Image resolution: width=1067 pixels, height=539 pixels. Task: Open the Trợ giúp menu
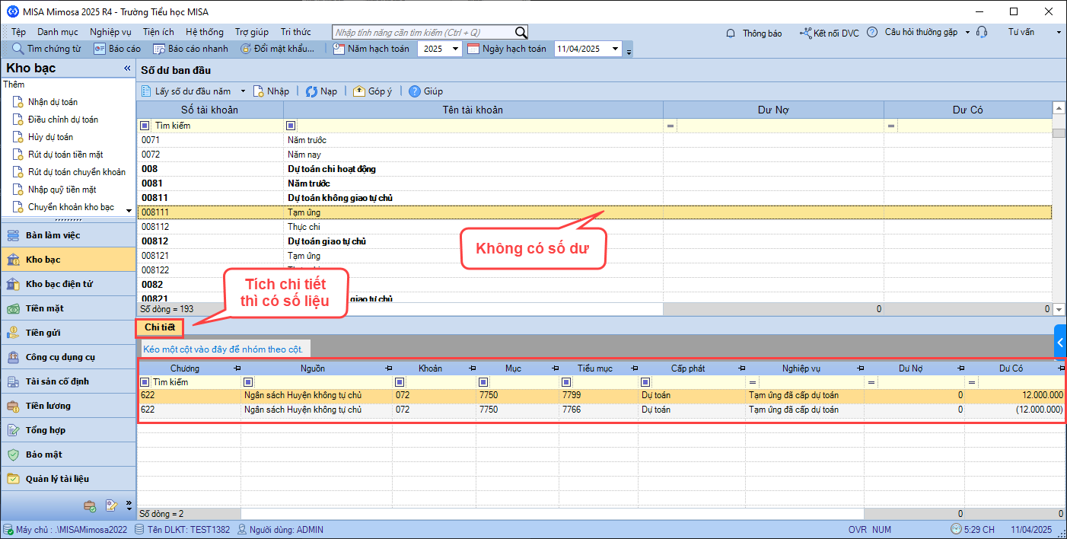tap(252, 32)
